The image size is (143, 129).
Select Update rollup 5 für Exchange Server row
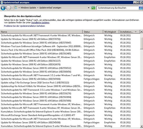[x=70, y=83]
